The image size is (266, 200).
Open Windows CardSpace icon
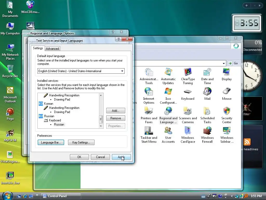(188, 135)
